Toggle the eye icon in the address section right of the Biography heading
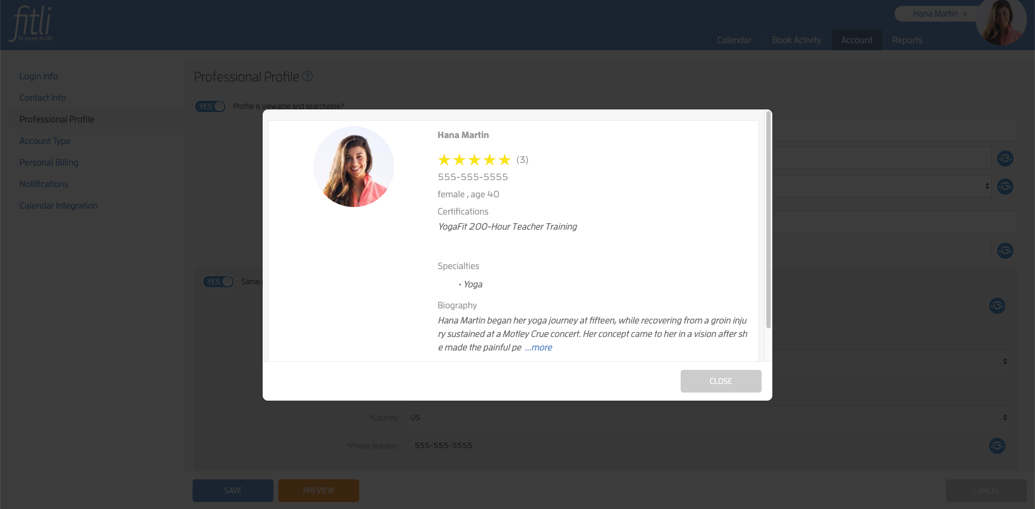 pyautogui.click(x=997, y=306)
